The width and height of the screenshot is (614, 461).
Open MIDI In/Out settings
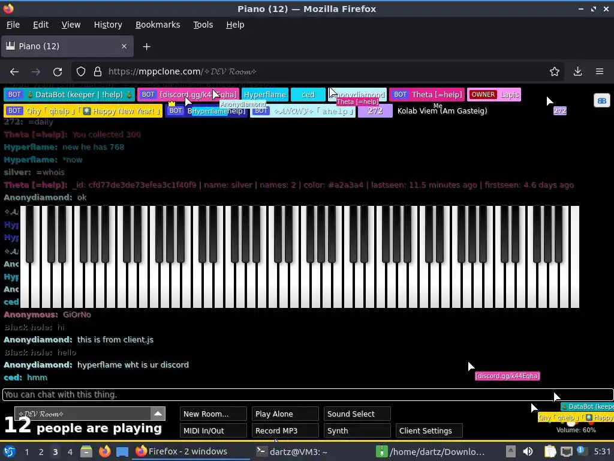coord(213,430)
